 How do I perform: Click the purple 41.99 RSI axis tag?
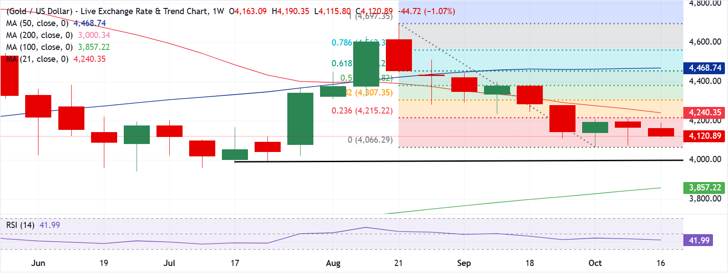click(x=699, y=240)
